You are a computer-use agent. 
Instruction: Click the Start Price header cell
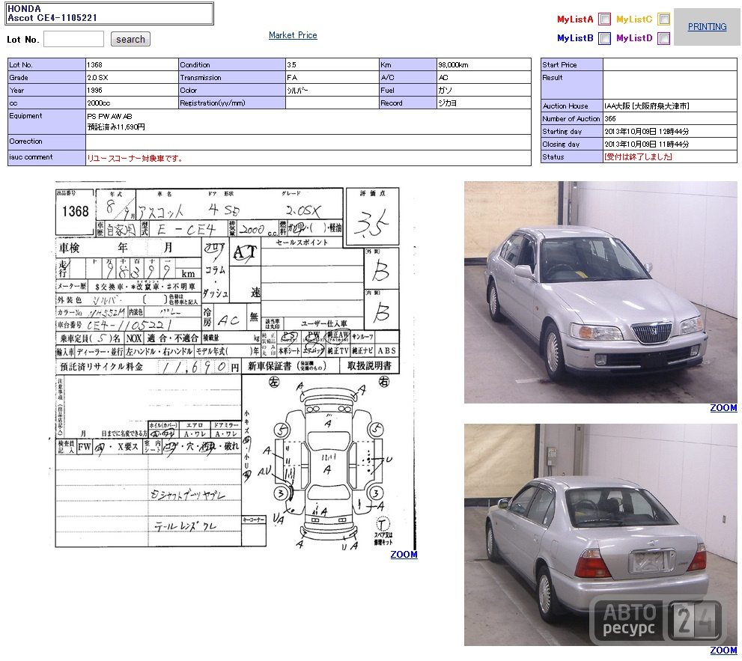point(571,65)
